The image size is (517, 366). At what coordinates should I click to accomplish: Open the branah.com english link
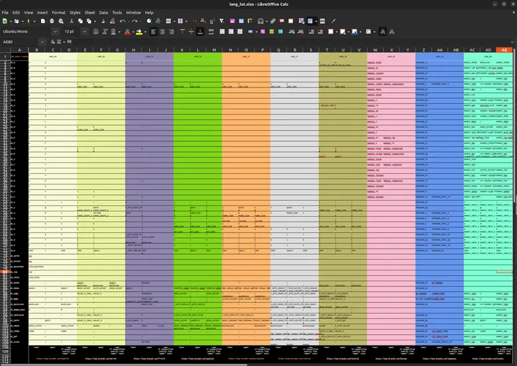click(x=53, y=359)
